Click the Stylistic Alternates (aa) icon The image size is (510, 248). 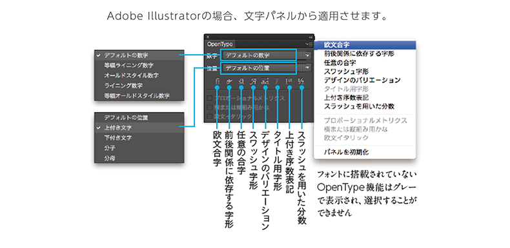tap(265, 81)
